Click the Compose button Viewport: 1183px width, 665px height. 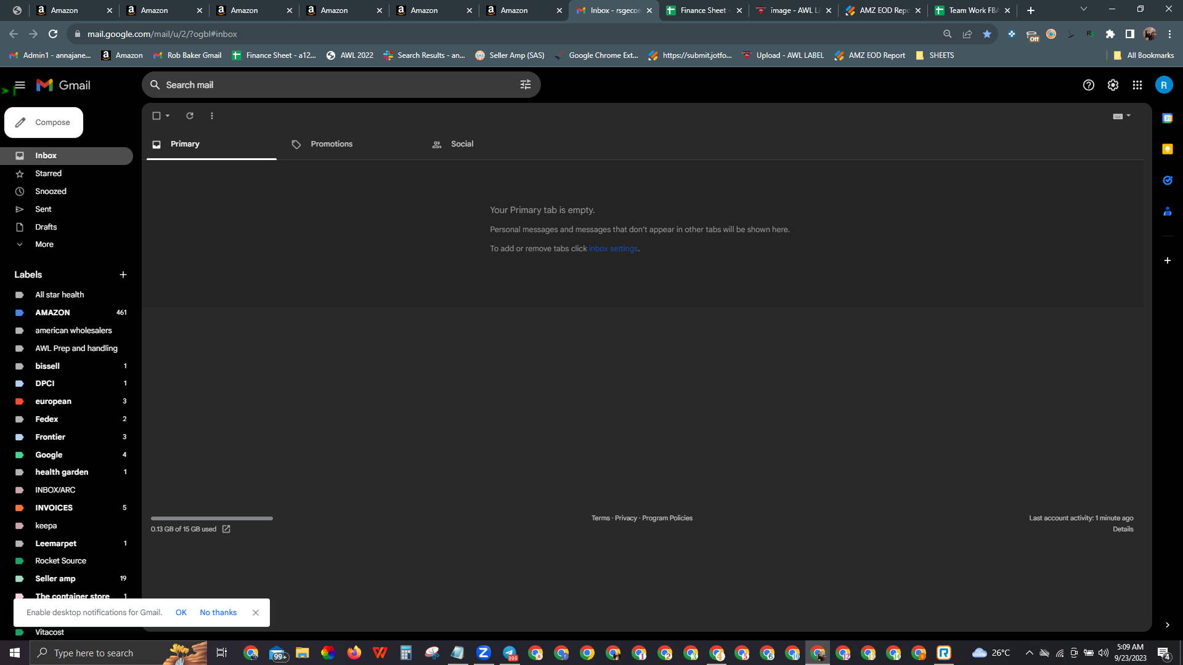tap(44, 123)
